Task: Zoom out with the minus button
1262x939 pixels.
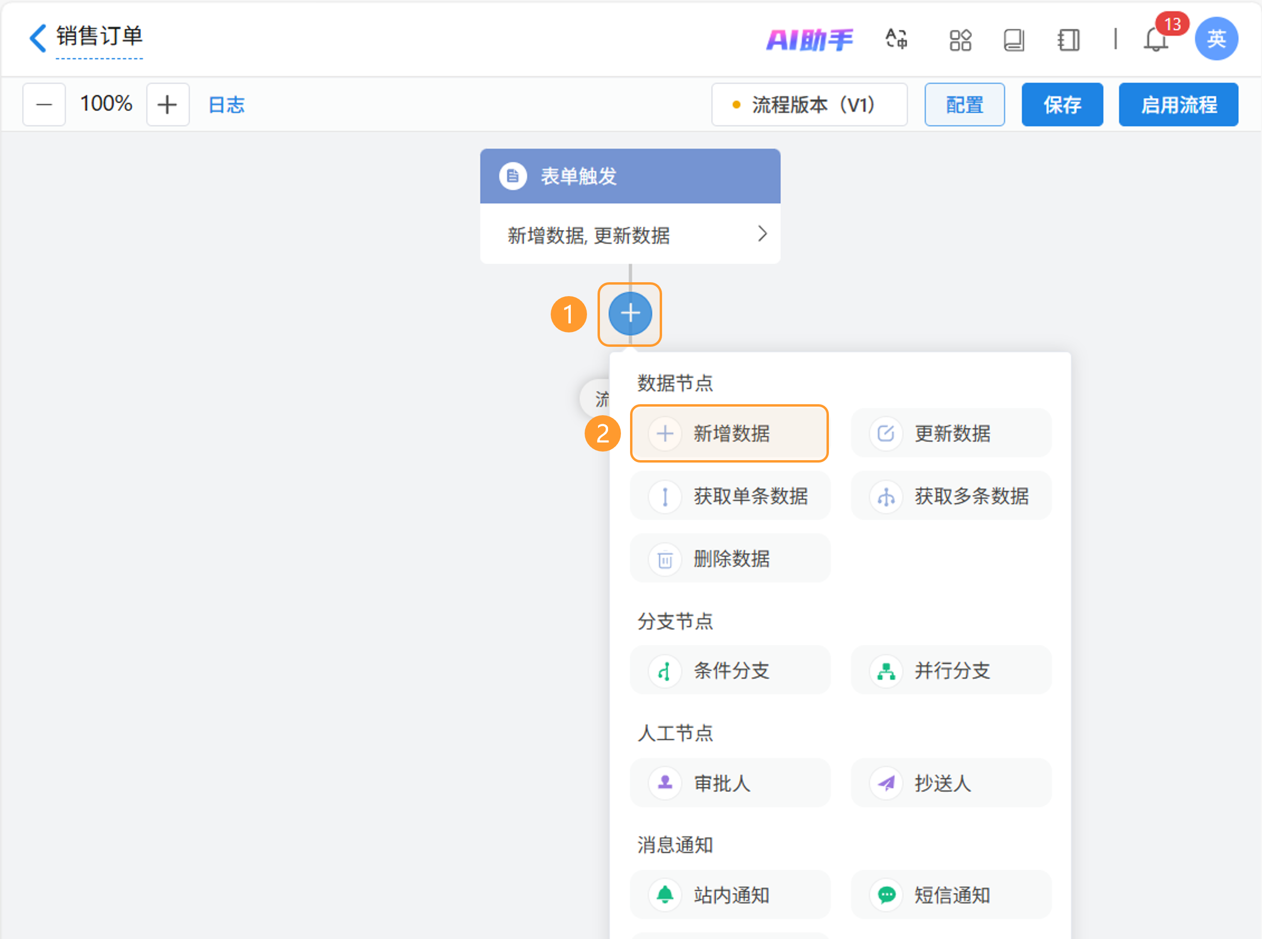Action: pos(44,105)
